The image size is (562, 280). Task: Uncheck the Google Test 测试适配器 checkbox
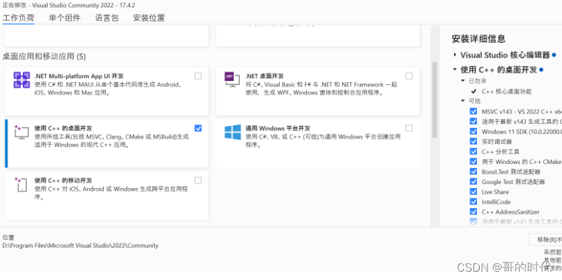tap(474, 181)
